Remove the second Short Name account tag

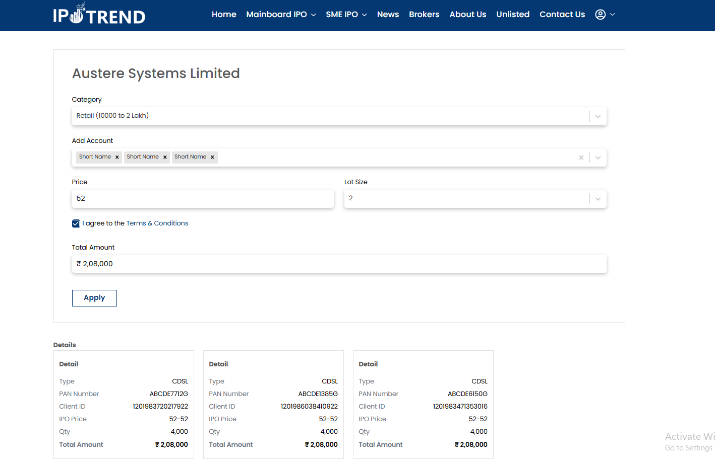(165, 157)
